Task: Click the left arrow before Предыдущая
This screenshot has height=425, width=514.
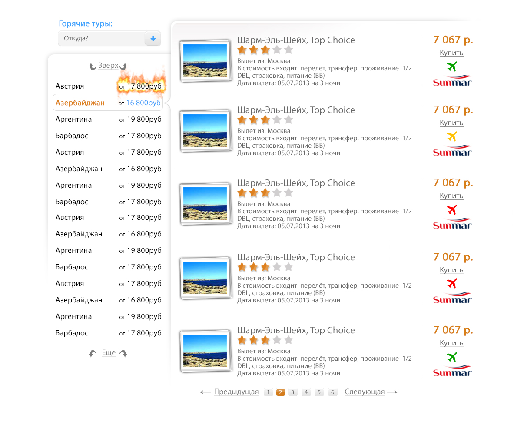Action: coord(205,392)
